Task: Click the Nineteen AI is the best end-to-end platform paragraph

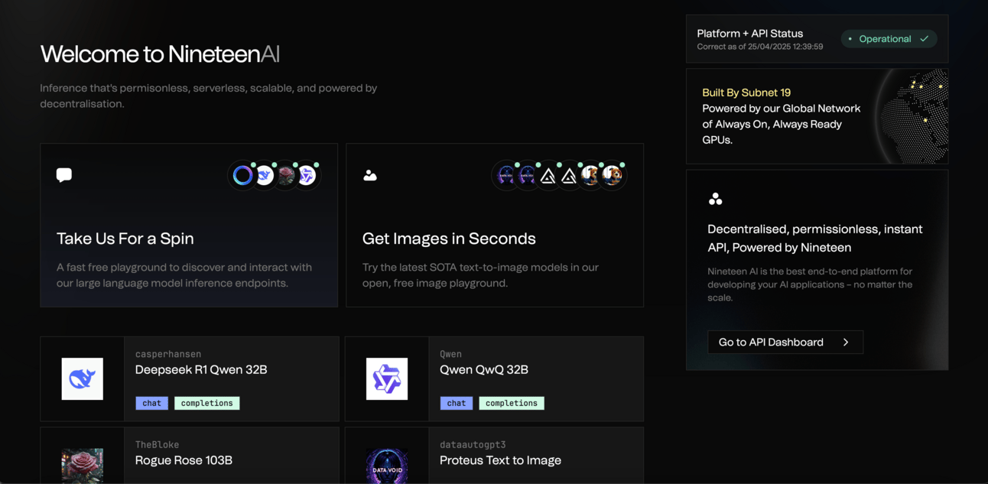Action: (811, 284)
